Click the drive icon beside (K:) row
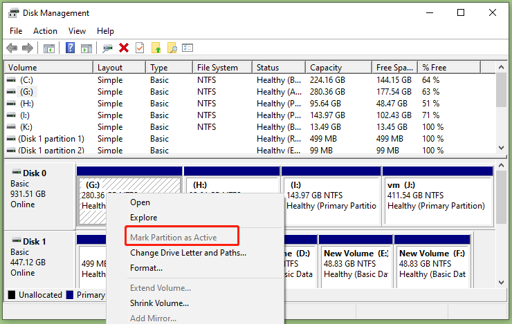Image resolution: width=512 pixels, height=324 pixels. 11,127
